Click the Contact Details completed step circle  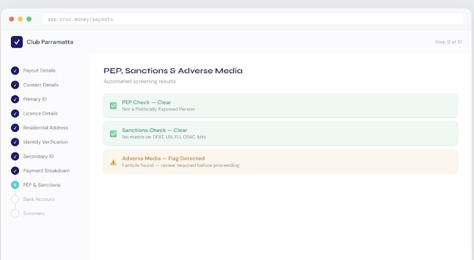pos(15,85)
